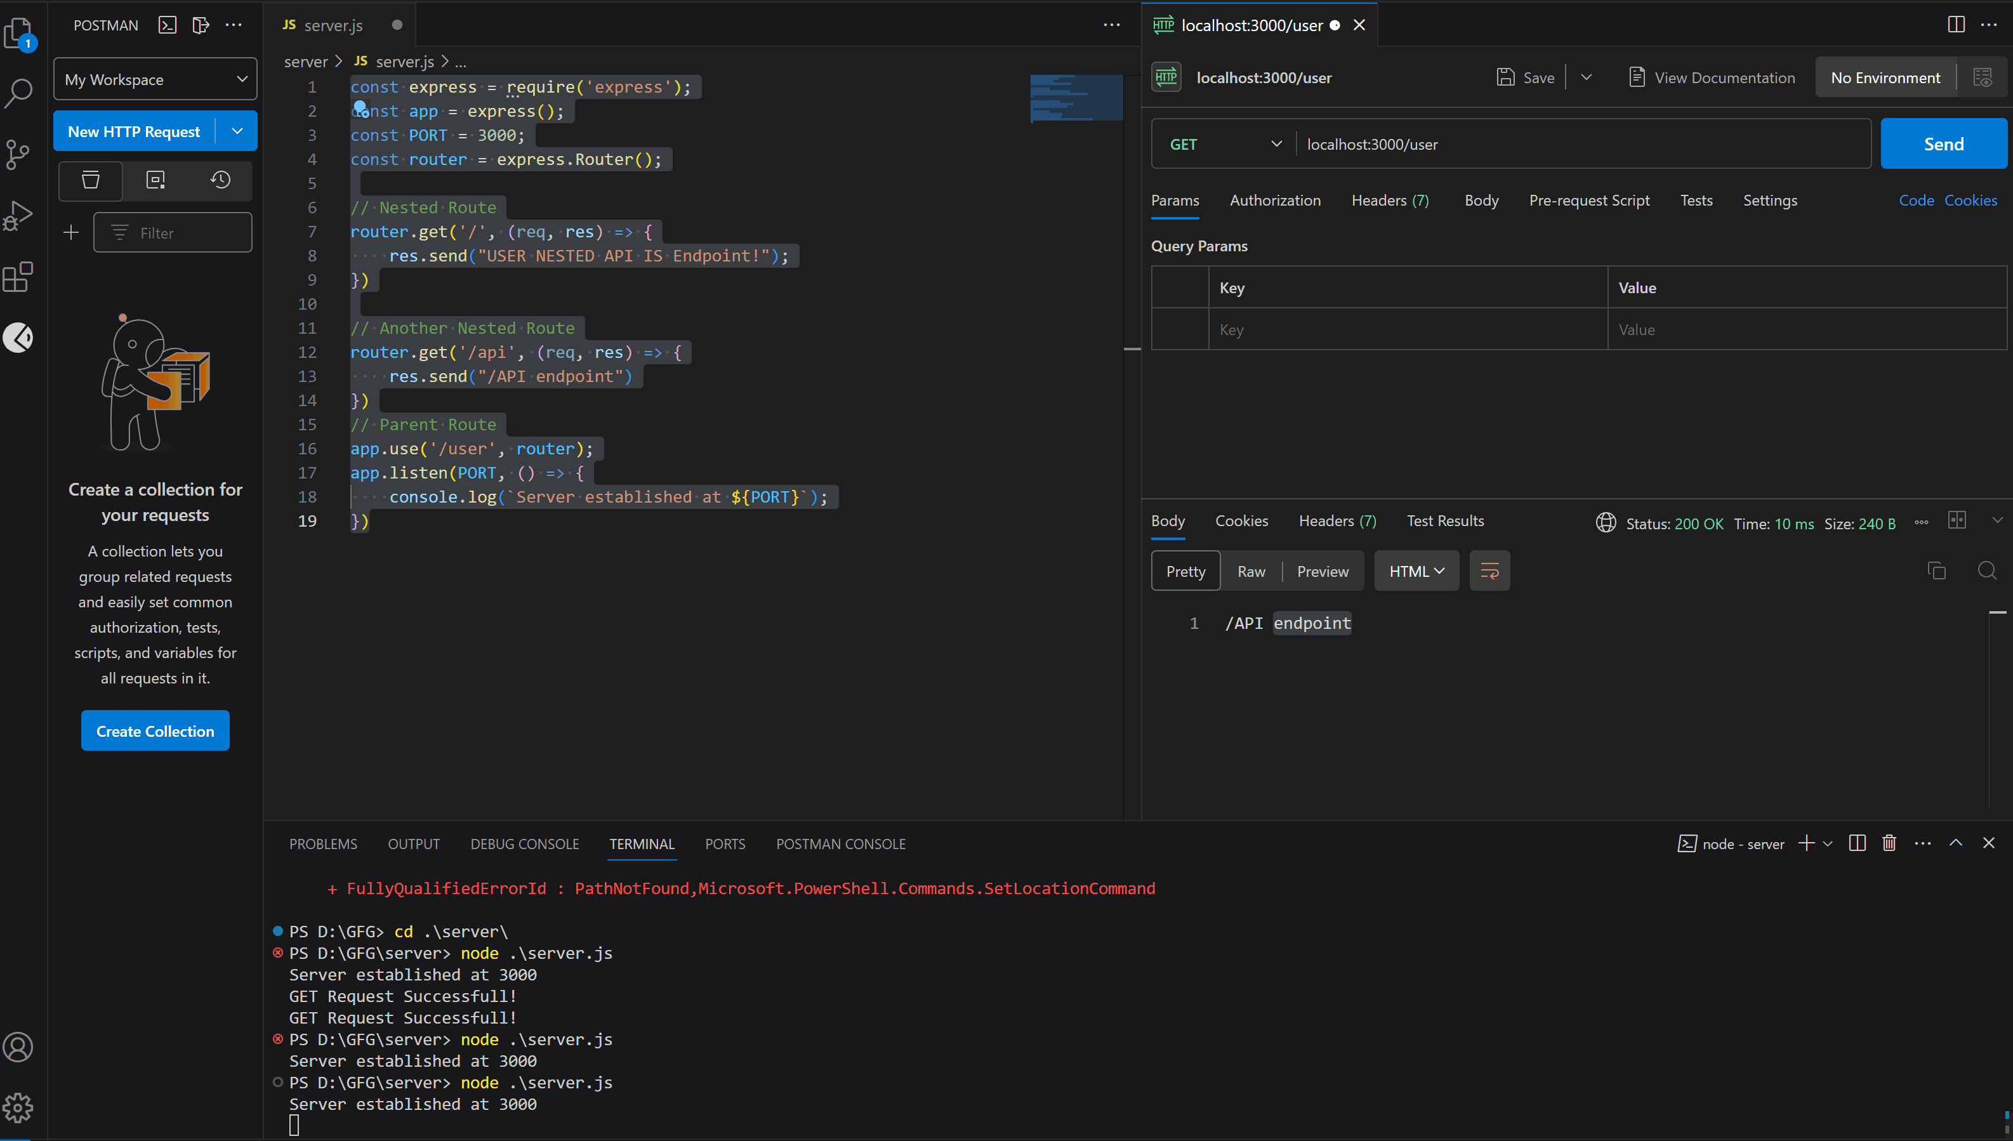Screen dimensions: 2013x1141
Task: Click the Create Collection button
Action: click(154, 730)
